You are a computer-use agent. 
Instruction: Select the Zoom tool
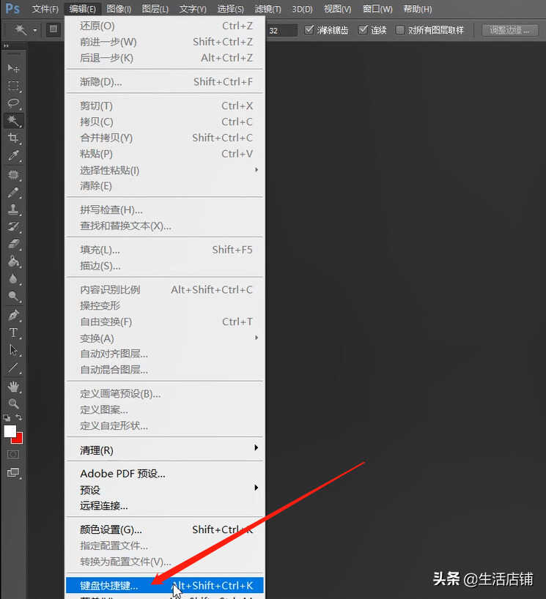[13, 403]
